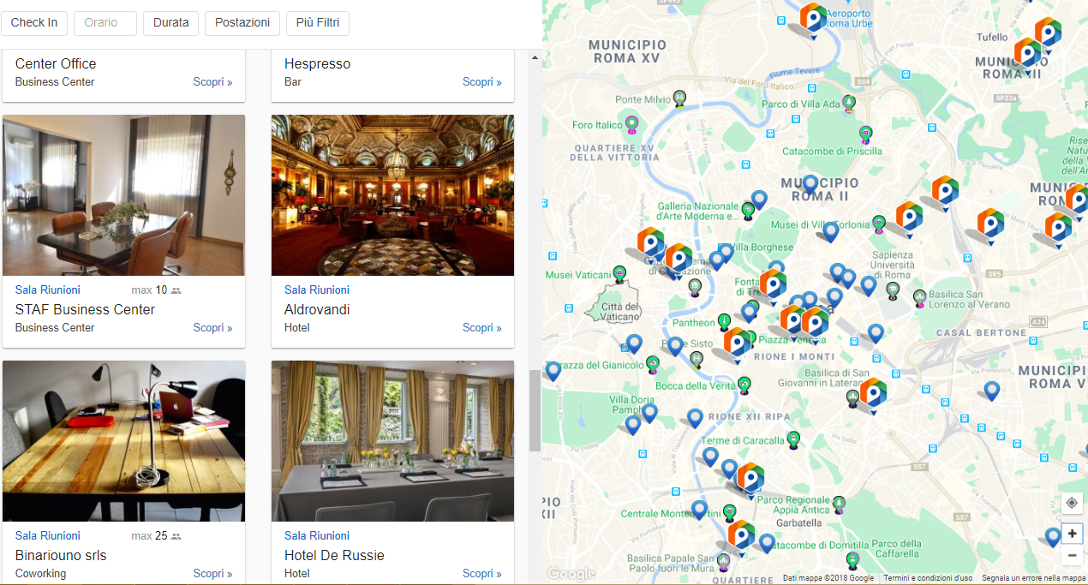Click Scopri link for STAF Business Center
This screenshot has width=1088, height=585.
[212, 328]
